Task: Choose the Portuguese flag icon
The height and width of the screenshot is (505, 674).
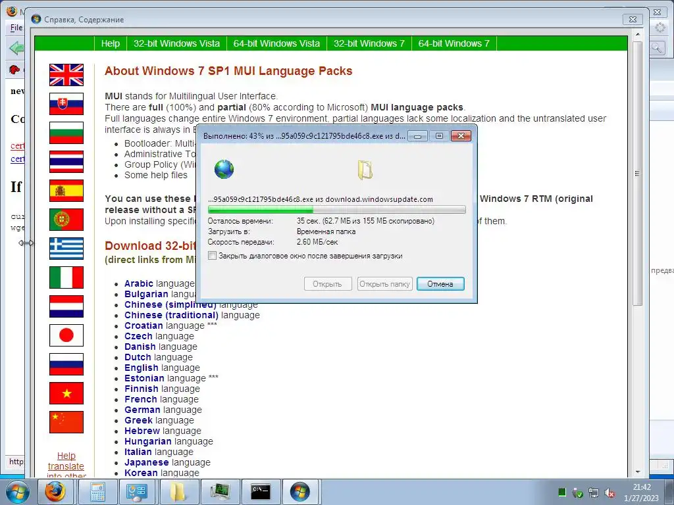Action: pos(66,220)
